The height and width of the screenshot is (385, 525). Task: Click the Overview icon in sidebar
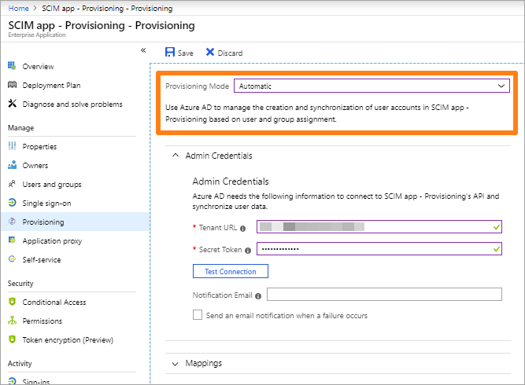12,66
